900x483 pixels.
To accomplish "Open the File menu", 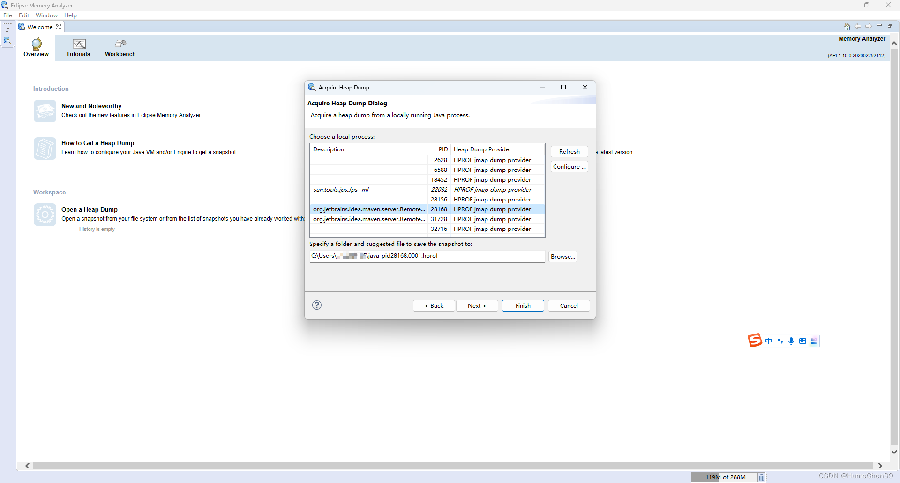I will 7,15.
